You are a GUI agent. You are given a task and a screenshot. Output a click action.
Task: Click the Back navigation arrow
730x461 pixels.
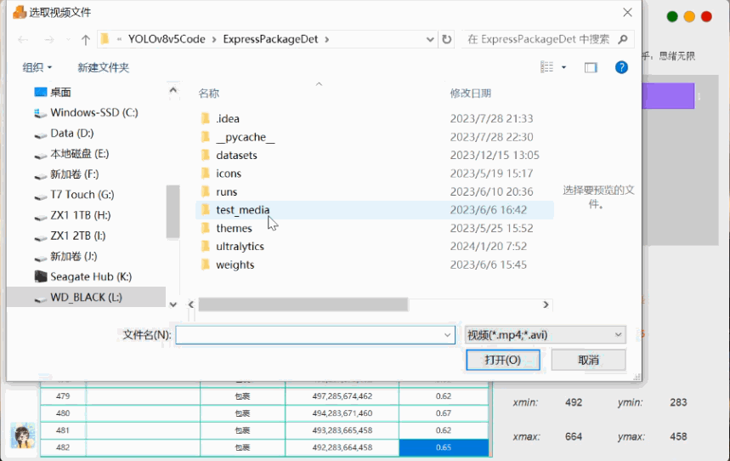[23, 40]
